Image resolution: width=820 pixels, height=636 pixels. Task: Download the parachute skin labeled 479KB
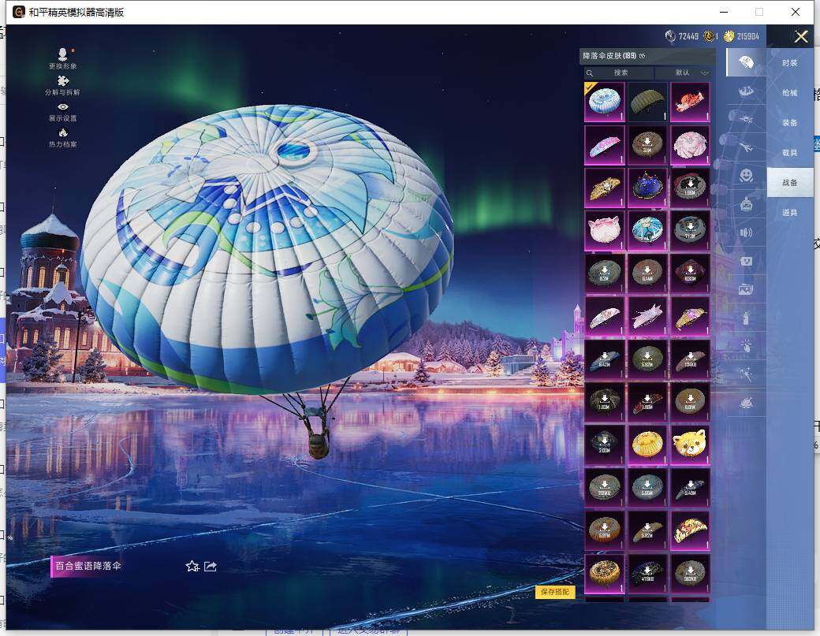pos(647,573)
